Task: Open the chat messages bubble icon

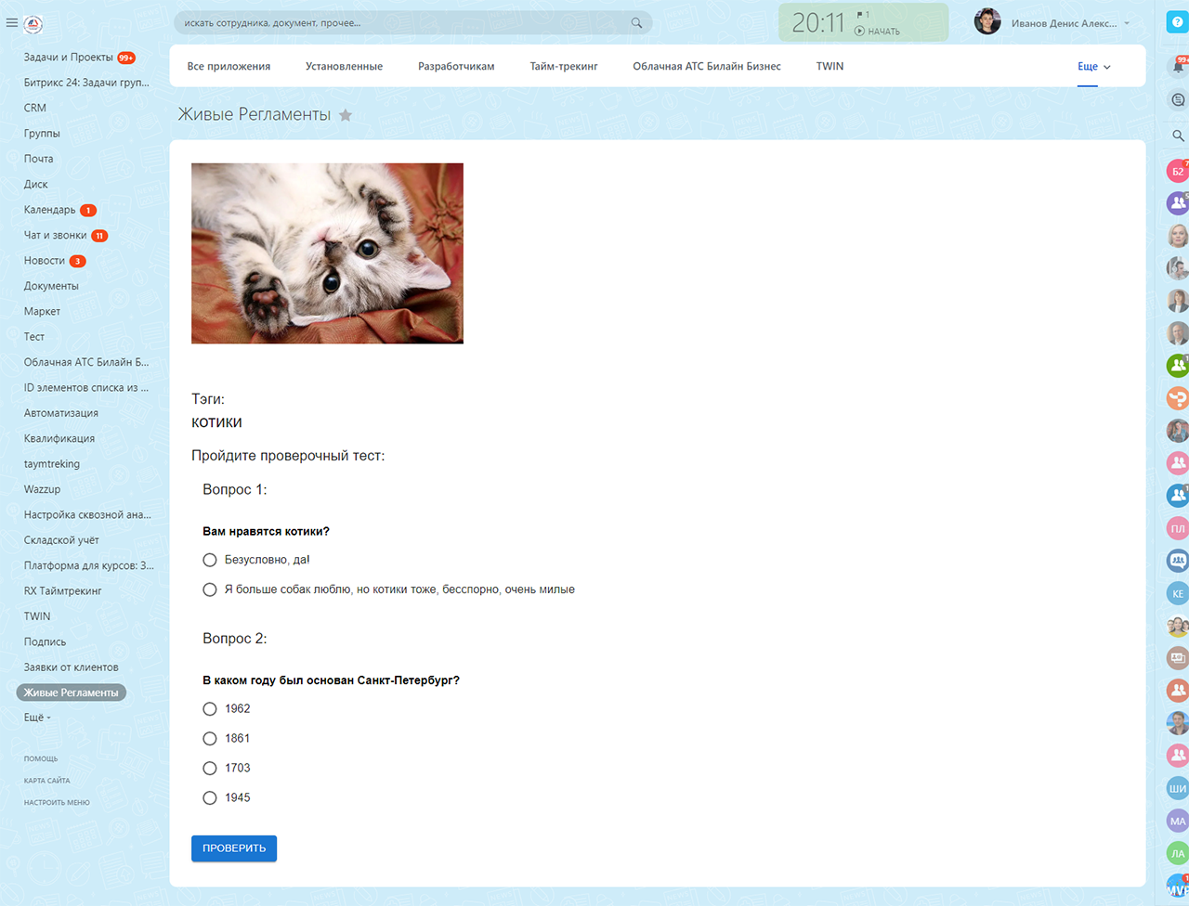Action: point(1178,100)
